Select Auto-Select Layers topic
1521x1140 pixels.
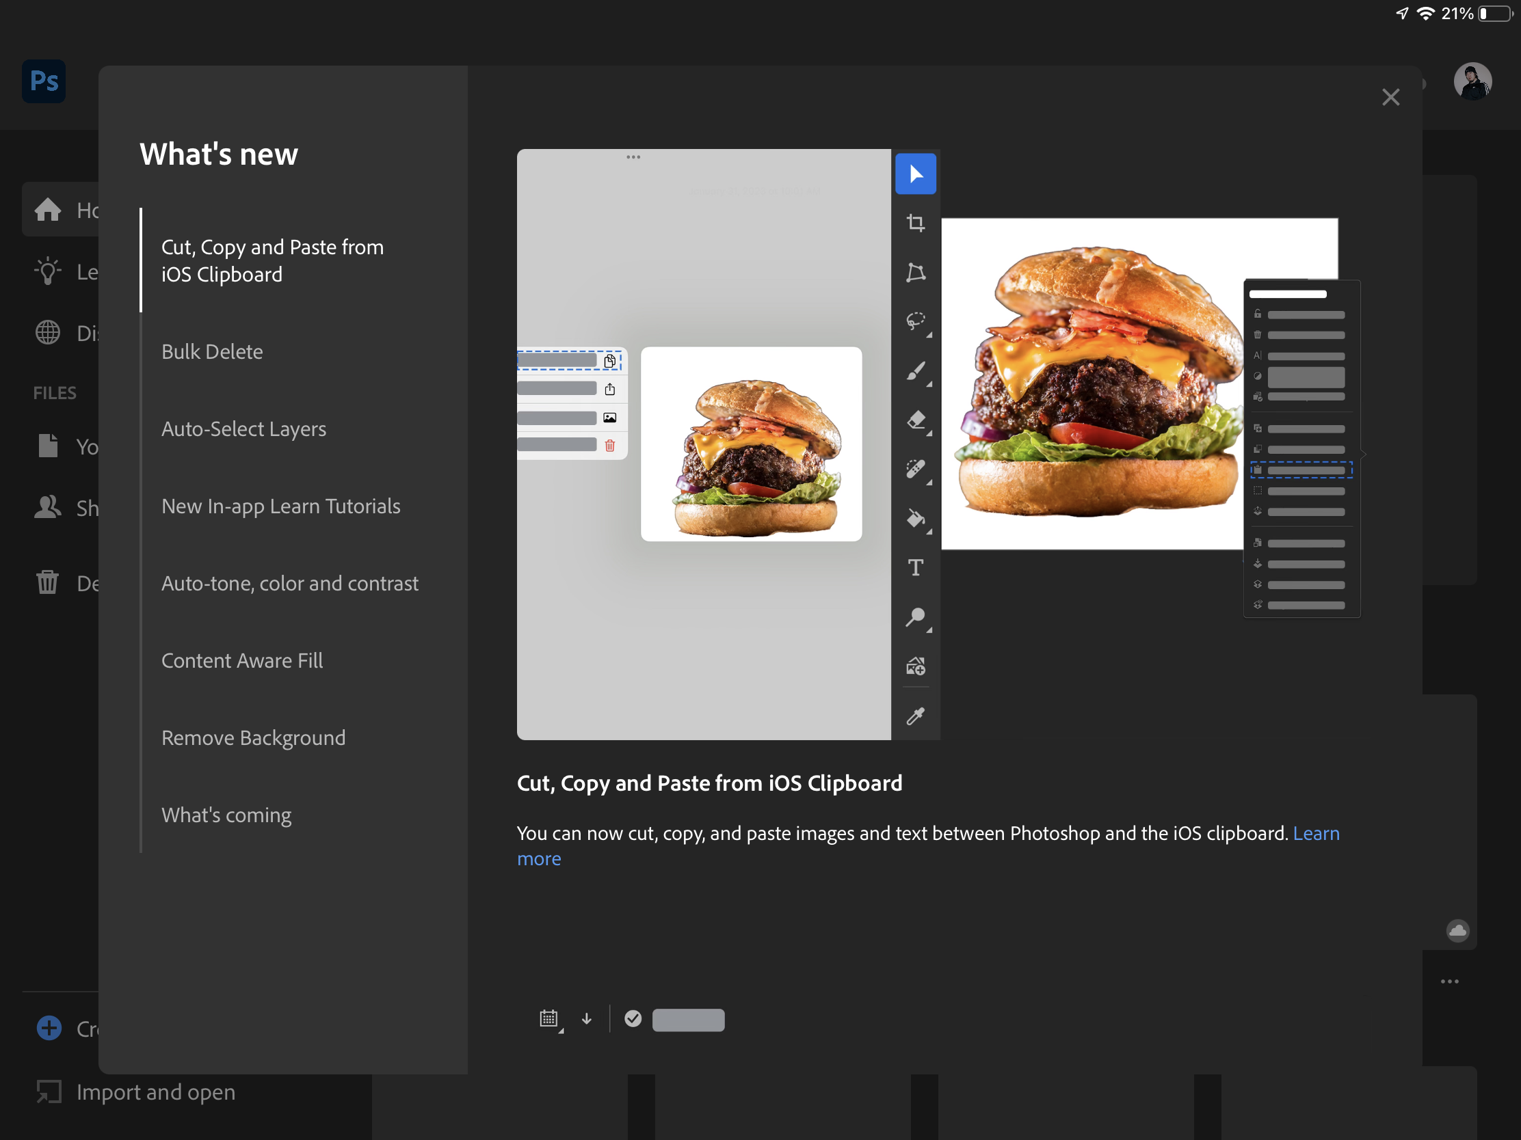[x=243, y=429]
